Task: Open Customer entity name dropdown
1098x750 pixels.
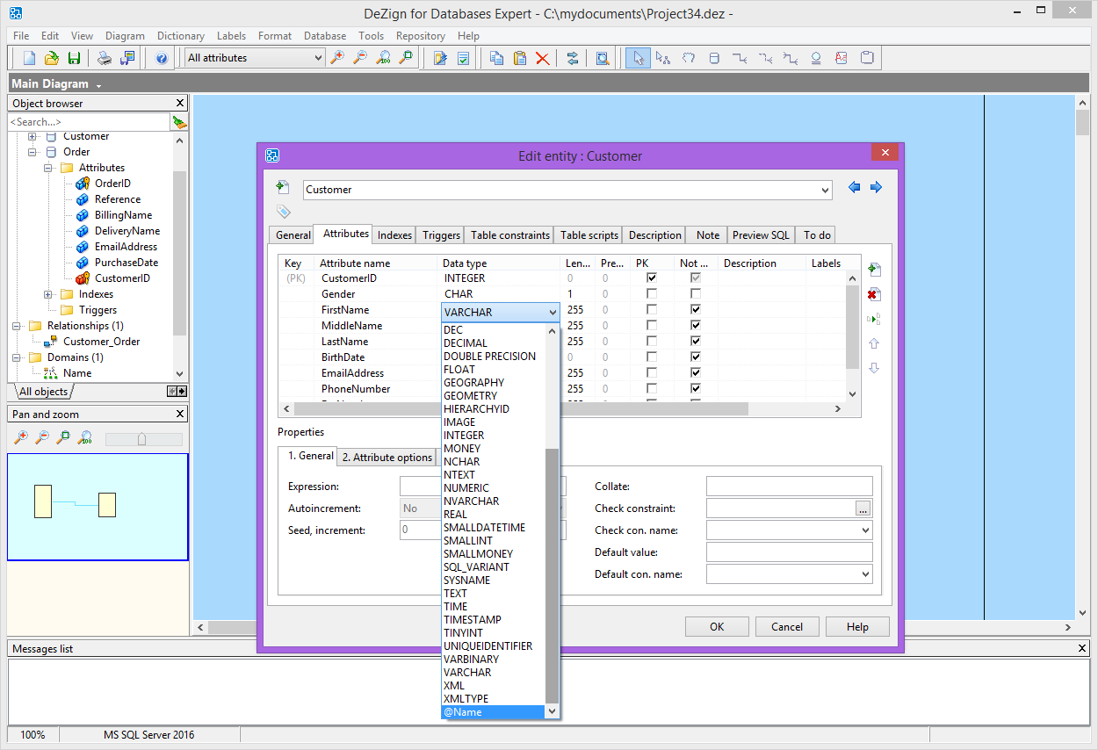Action: point(824,190)
